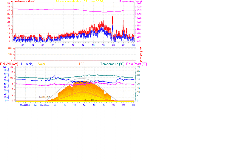Select the 180 label on the wind direction axis

(x=10, y=54)
